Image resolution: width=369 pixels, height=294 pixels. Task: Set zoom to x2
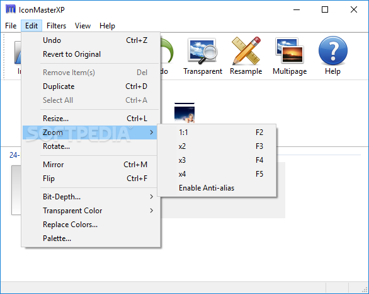pyautogui.click(x=217, y=146)
